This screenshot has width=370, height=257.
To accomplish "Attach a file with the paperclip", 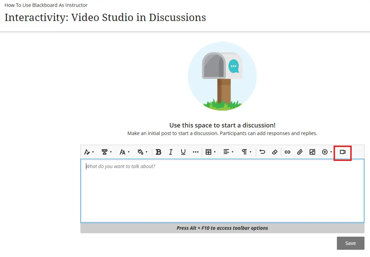I will tap(300, 152).
